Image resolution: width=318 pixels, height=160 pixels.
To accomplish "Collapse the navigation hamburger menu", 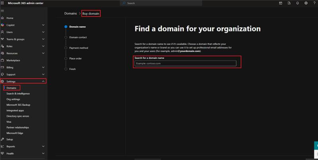I will click(2, 11).
